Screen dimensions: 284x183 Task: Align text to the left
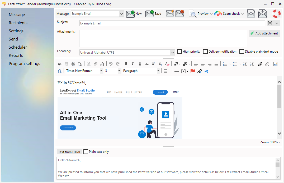tap(196, 64)
